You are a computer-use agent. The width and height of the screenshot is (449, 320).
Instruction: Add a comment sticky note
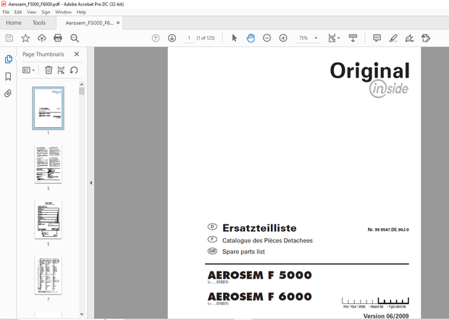pyautogui.click(x=377, y=38)
